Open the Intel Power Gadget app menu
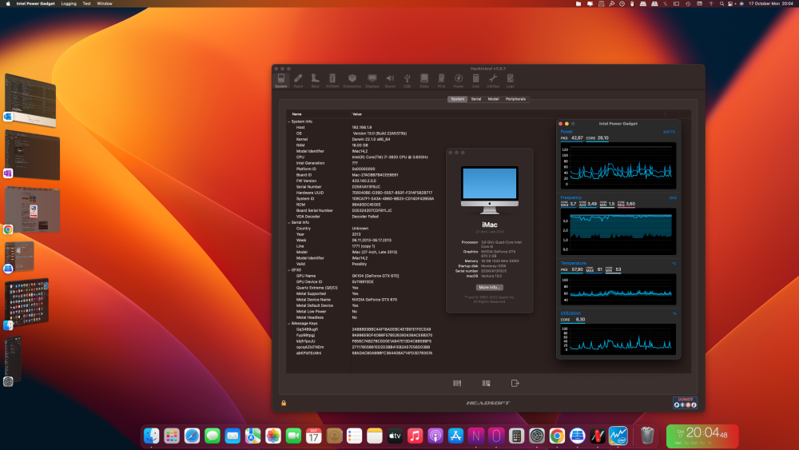 35,3
